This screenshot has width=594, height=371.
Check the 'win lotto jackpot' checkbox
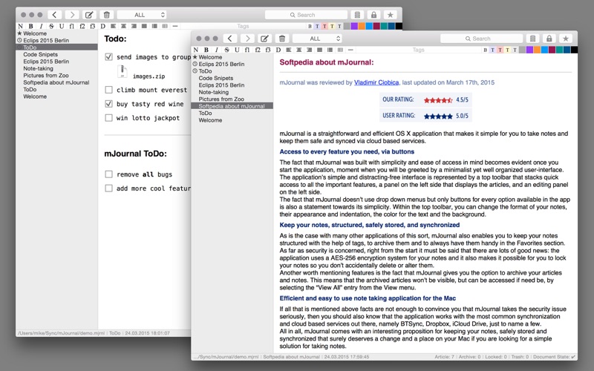(108, 118)
